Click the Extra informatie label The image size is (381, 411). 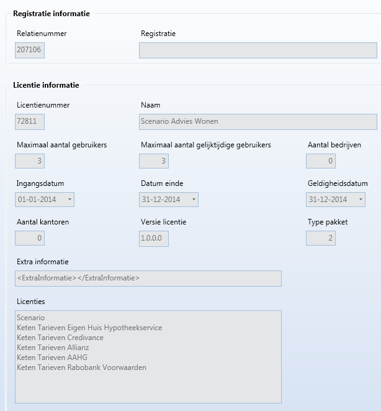(x=43, y=262)
